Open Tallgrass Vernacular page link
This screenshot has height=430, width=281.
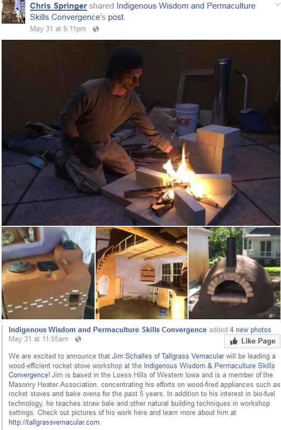pos(193,356)
